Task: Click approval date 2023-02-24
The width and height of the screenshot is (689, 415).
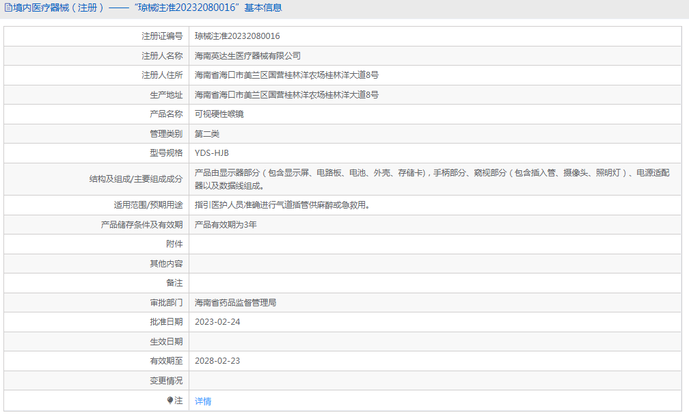Action: click(217, 322)
